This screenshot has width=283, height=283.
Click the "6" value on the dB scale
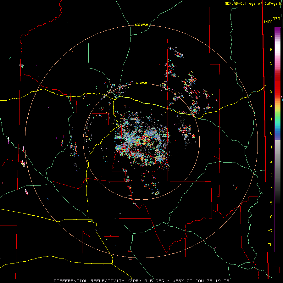tap(271, 49)
